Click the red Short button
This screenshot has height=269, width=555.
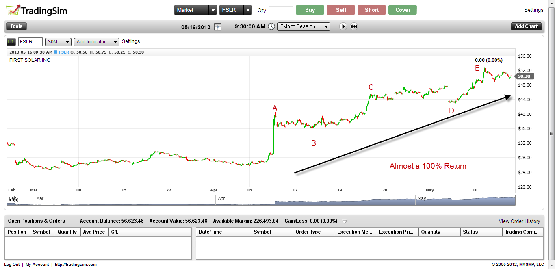[371, 10]
